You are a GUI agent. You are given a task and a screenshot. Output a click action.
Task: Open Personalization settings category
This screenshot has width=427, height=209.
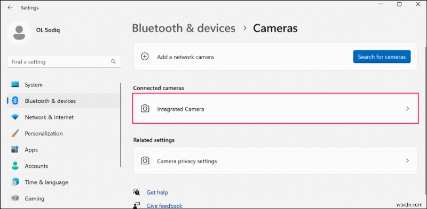[x=64, y=133]
